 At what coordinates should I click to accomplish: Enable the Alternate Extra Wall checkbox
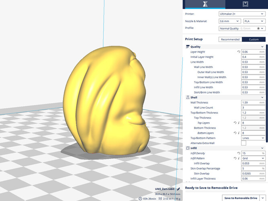pos(243,143)
